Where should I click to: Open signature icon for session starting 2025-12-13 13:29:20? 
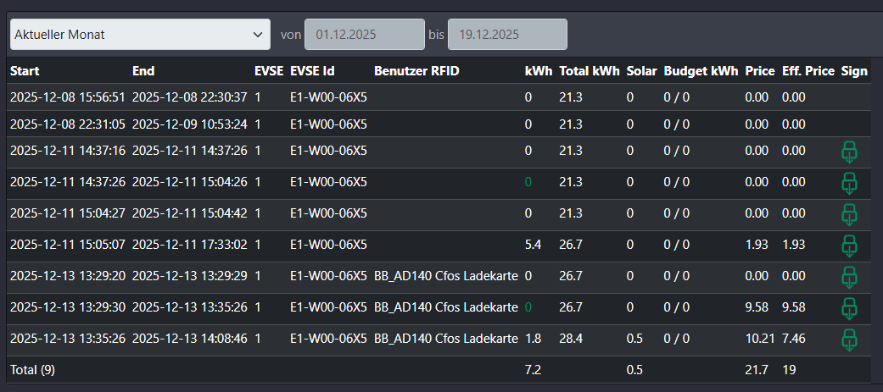coord(849,277)
